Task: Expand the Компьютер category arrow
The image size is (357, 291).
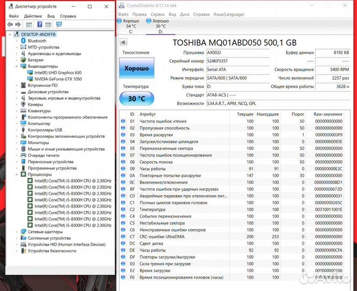Action: (x=16, y=123)
